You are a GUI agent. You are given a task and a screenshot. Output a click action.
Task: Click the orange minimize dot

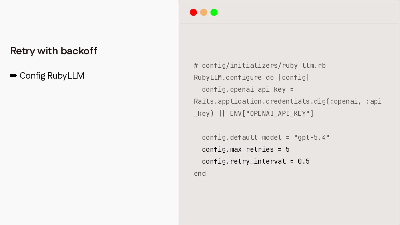pyautogui.click(x=204, y=12)
